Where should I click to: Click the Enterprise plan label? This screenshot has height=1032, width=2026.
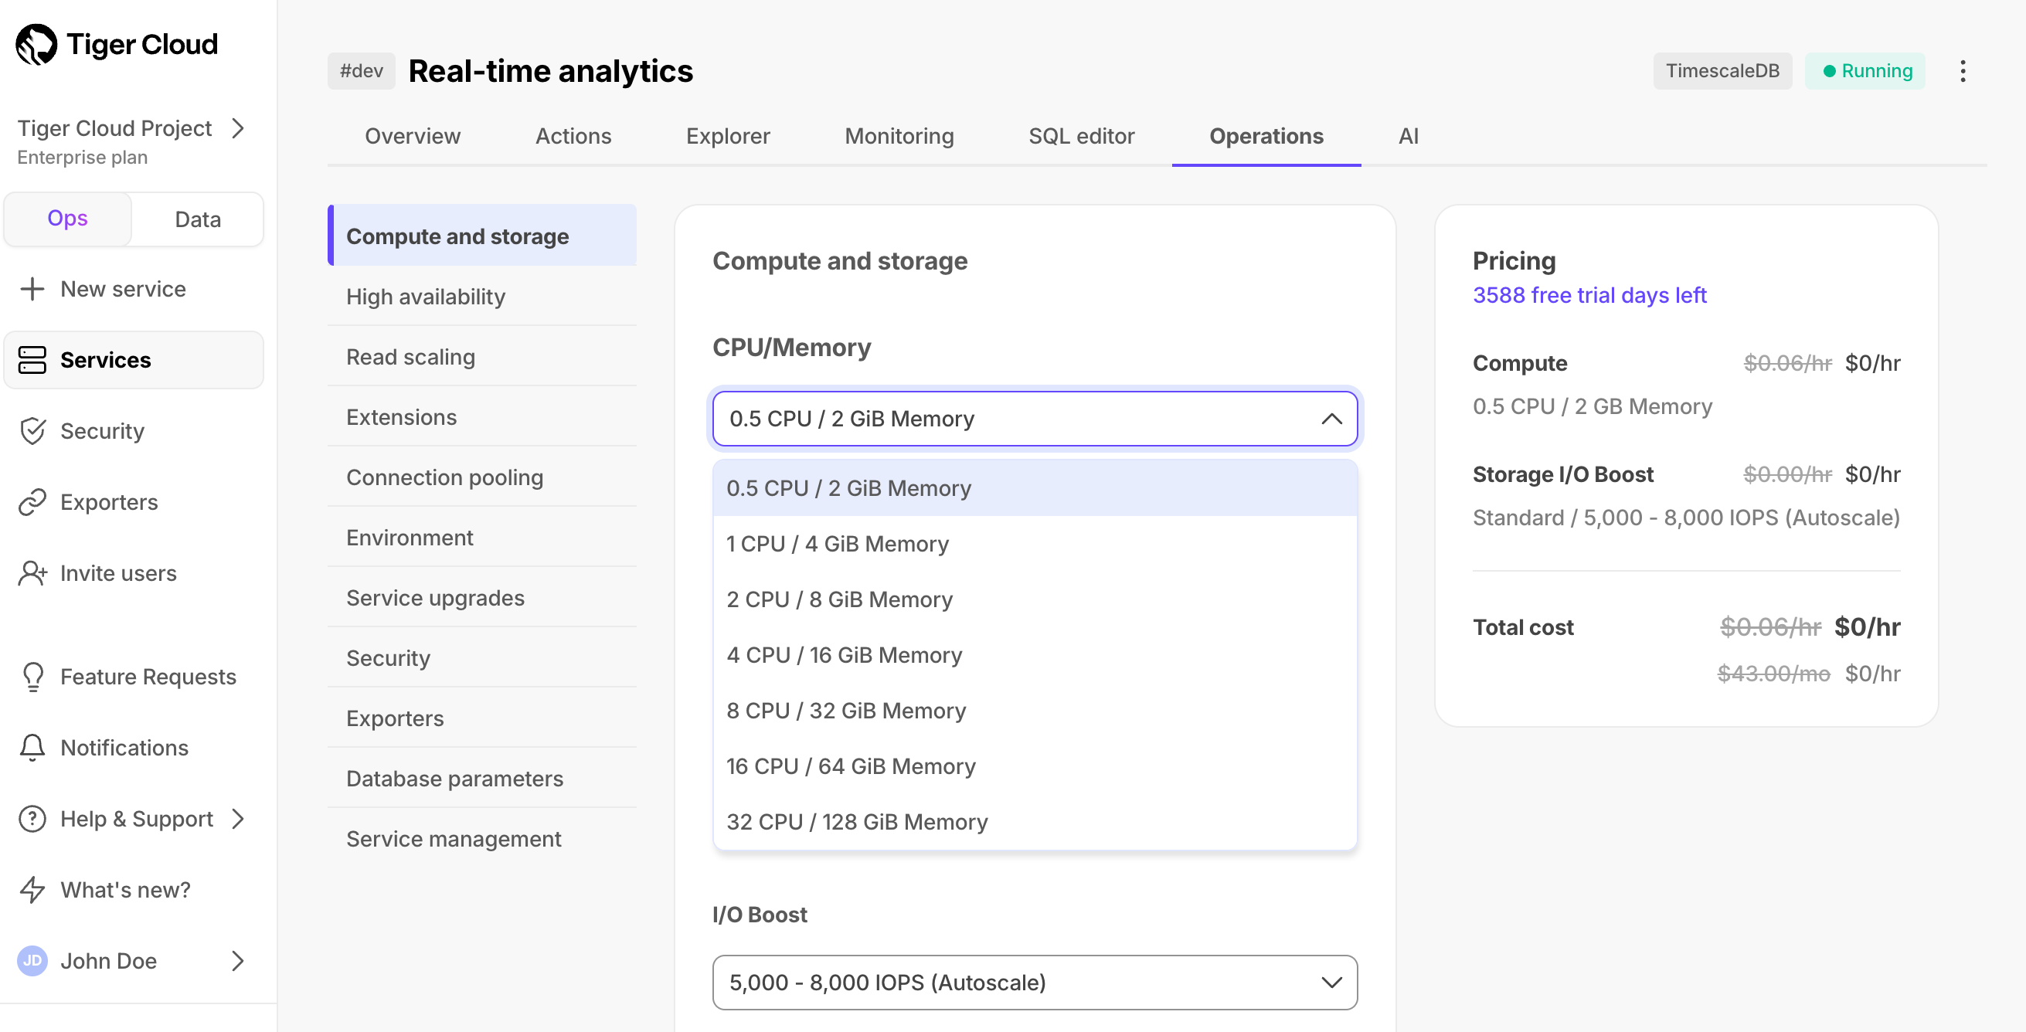(x=83, y=158)
